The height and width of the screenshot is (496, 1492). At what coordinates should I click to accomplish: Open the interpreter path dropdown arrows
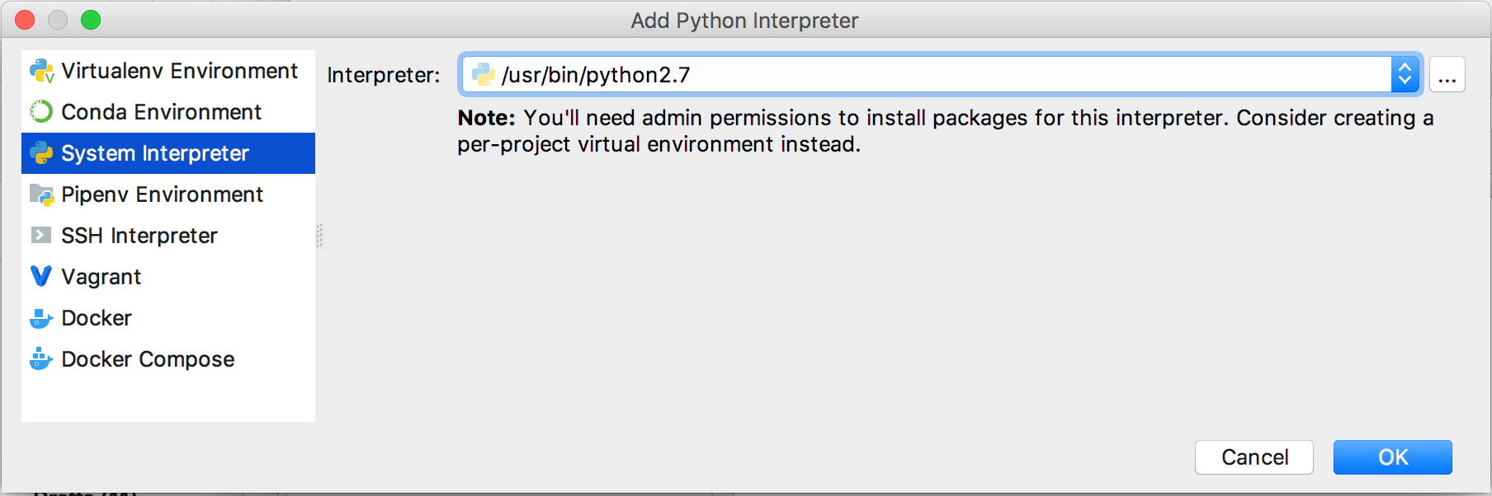[x=1405, y=75]
